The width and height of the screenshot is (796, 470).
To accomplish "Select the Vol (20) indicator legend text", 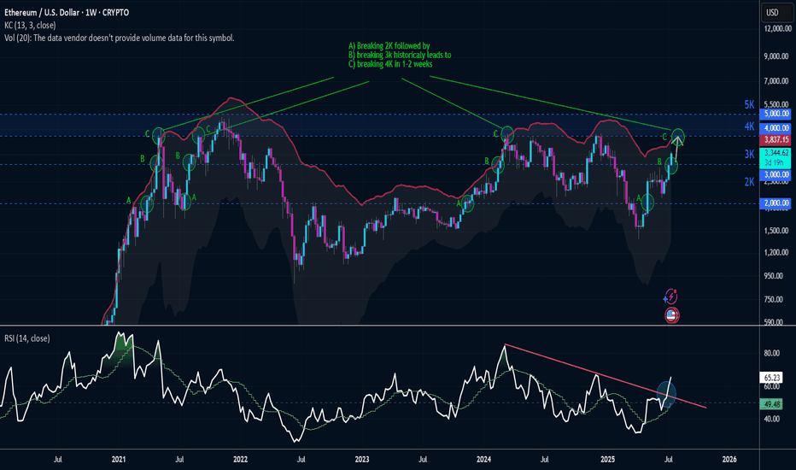I will pos(120,38).
